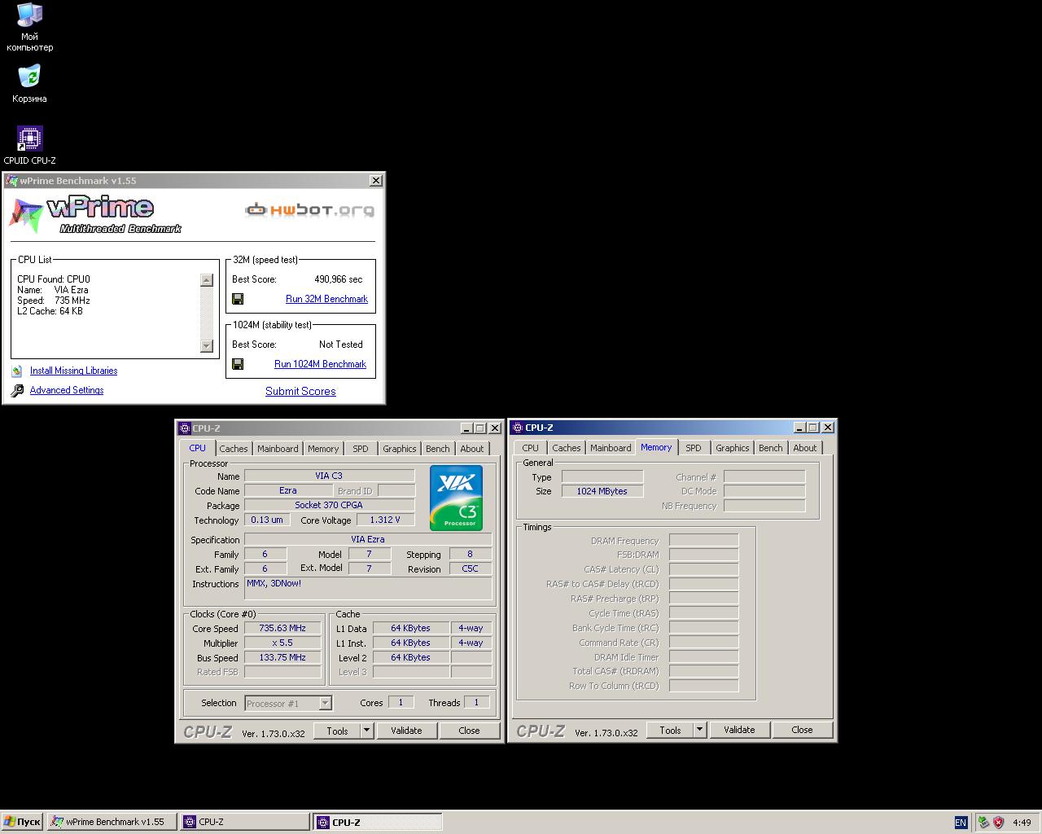1042x834 pixels.
Task: Click Close button in right CPU-Z window
Action: click(x=803, y=730)
